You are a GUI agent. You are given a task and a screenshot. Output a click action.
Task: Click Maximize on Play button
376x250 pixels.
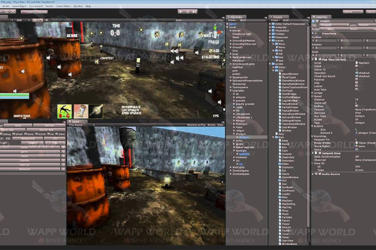[196, 125]
